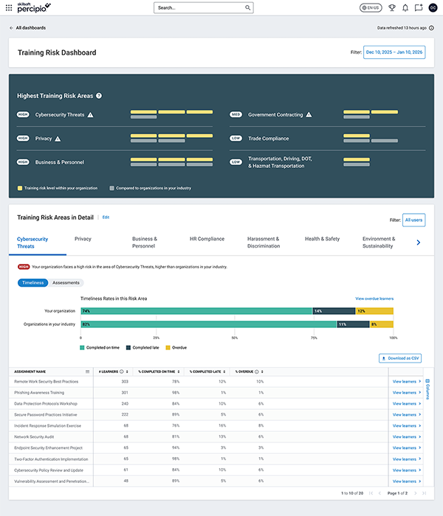
Task: Click the achievements trophy icon
Action: coord(392,7)
